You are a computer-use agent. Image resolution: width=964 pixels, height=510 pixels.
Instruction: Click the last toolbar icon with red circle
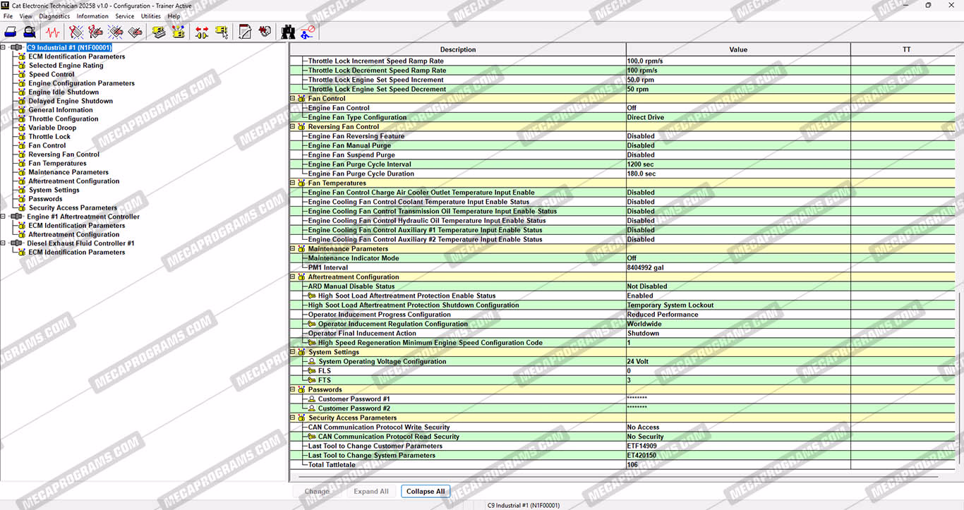click(308, 32)
